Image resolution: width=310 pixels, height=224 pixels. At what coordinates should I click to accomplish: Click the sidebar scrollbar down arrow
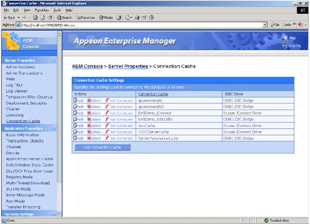pos(59,214)
